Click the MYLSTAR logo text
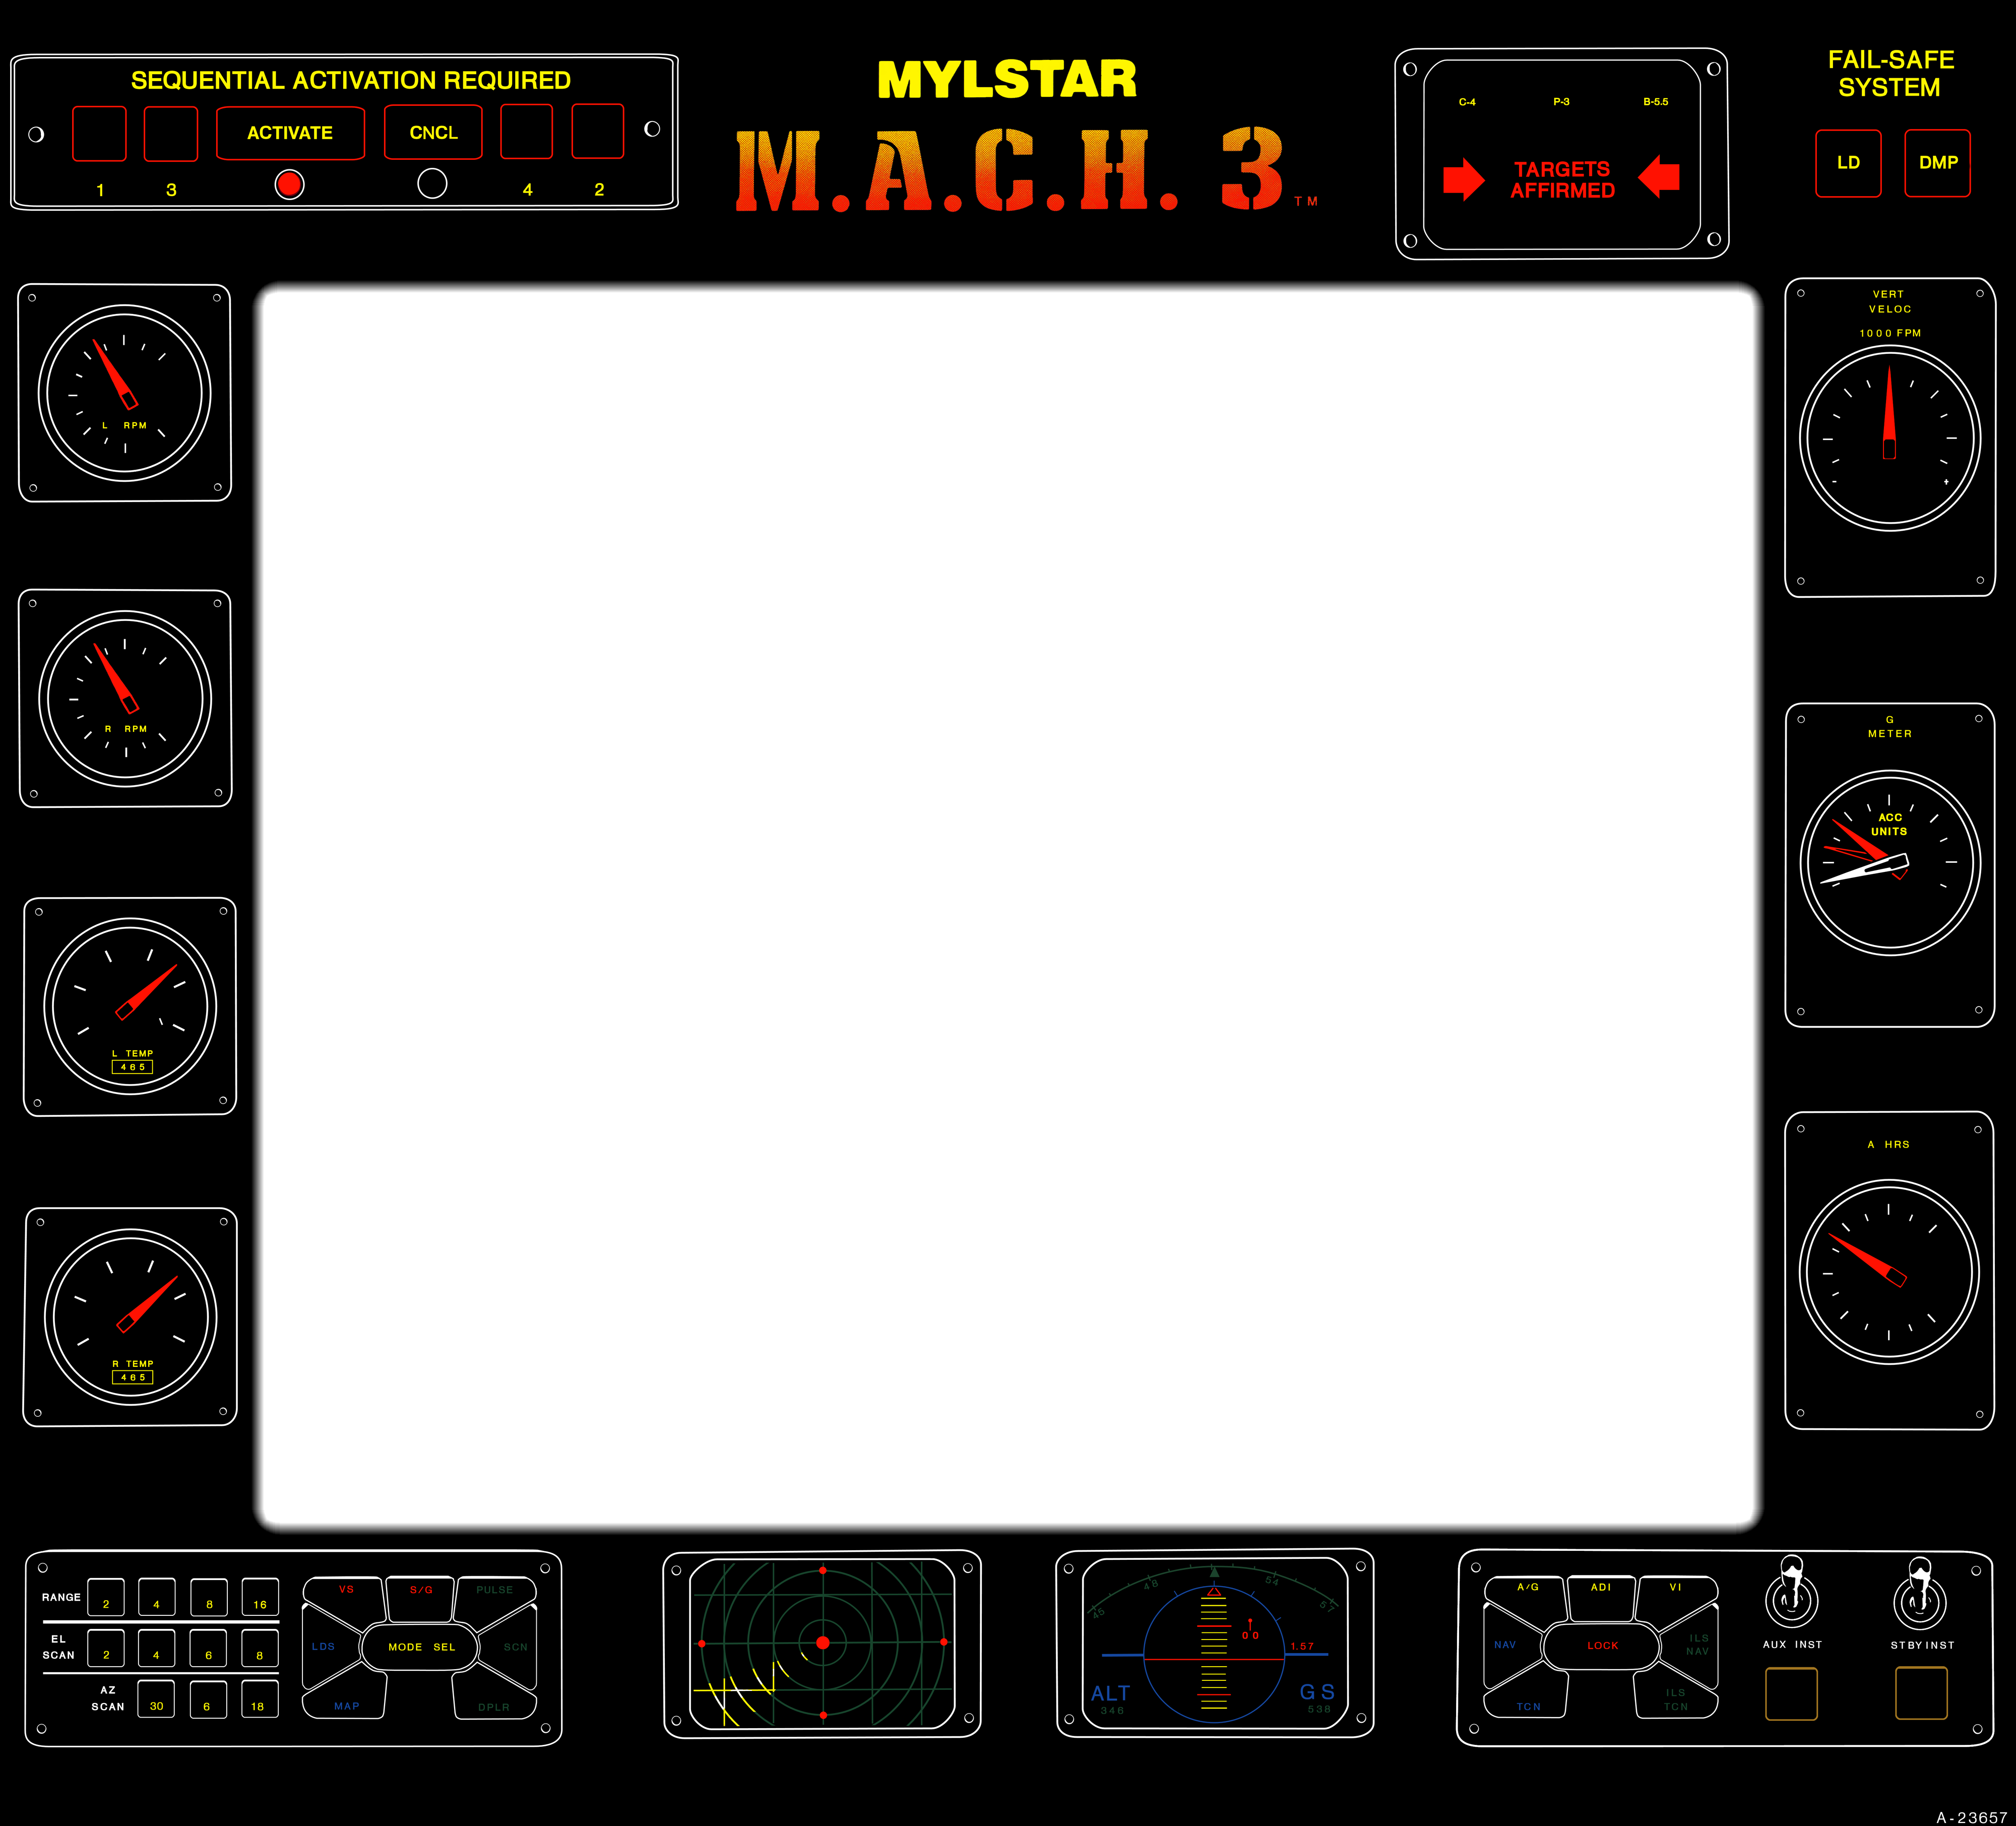 pos(1007,80)
